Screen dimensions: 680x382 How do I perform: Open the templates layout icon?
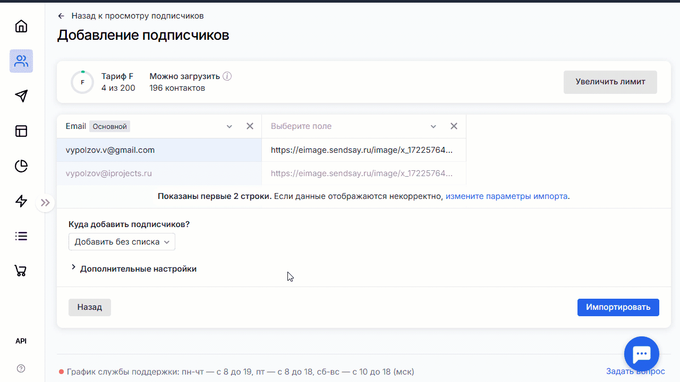pos(21,131)
